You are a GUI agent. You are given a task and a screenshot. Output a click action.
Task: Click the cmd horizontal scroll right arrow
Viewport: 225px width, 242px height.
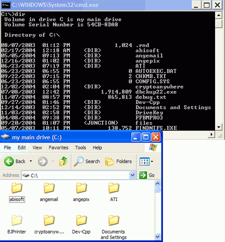point(211,134)
